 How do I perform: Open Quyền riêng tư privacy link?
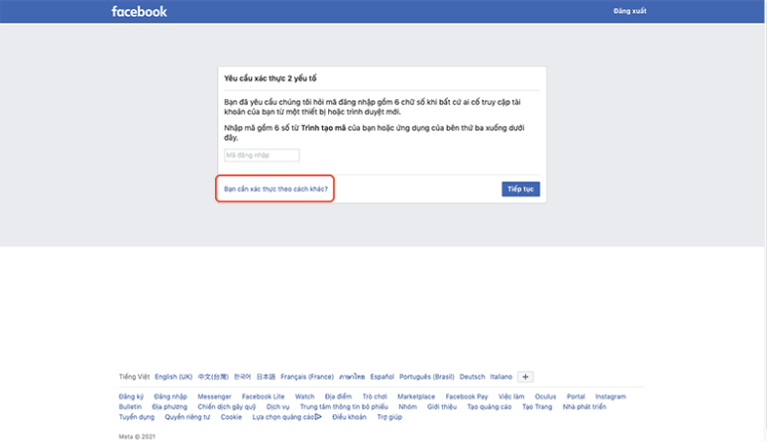(x=187, y=417)
